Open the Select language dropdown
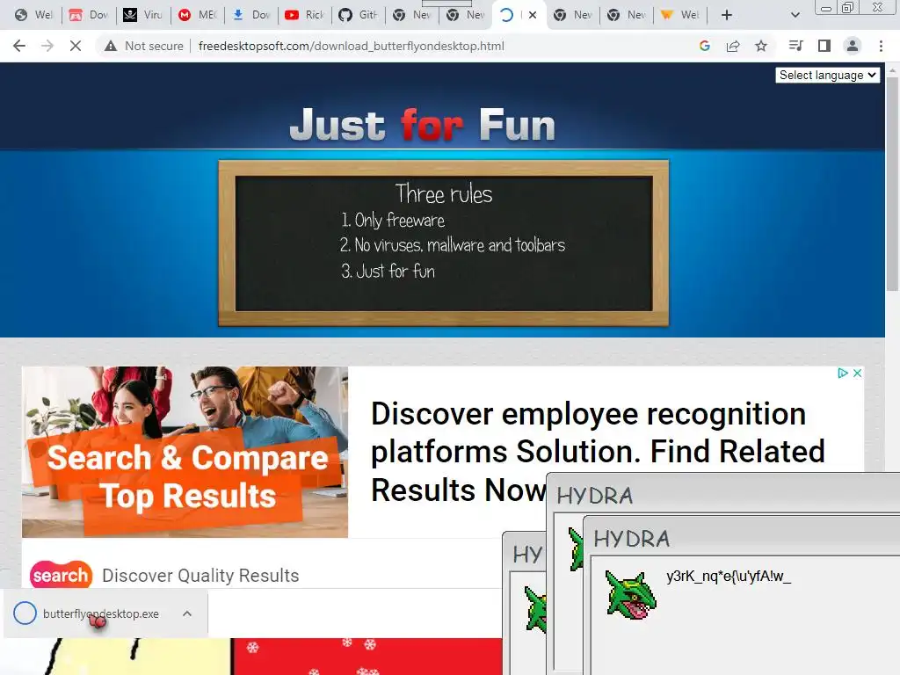This screenshot has width=900, height=675. coord(827,76)
